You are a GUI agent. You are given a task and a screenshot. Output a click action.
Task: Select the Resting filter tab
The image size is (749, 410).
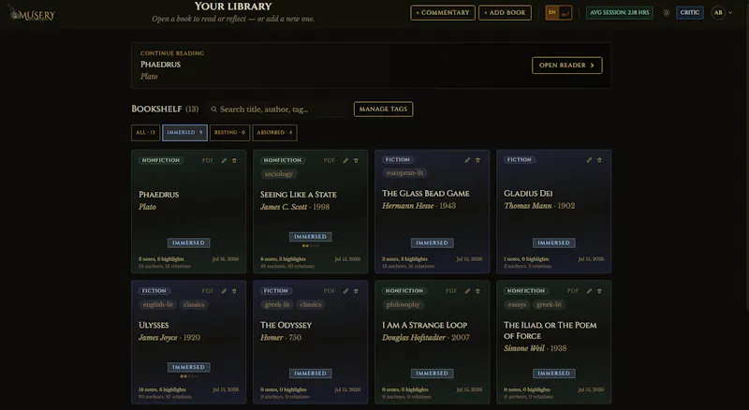pyautogui.click(x=229, y=133)
